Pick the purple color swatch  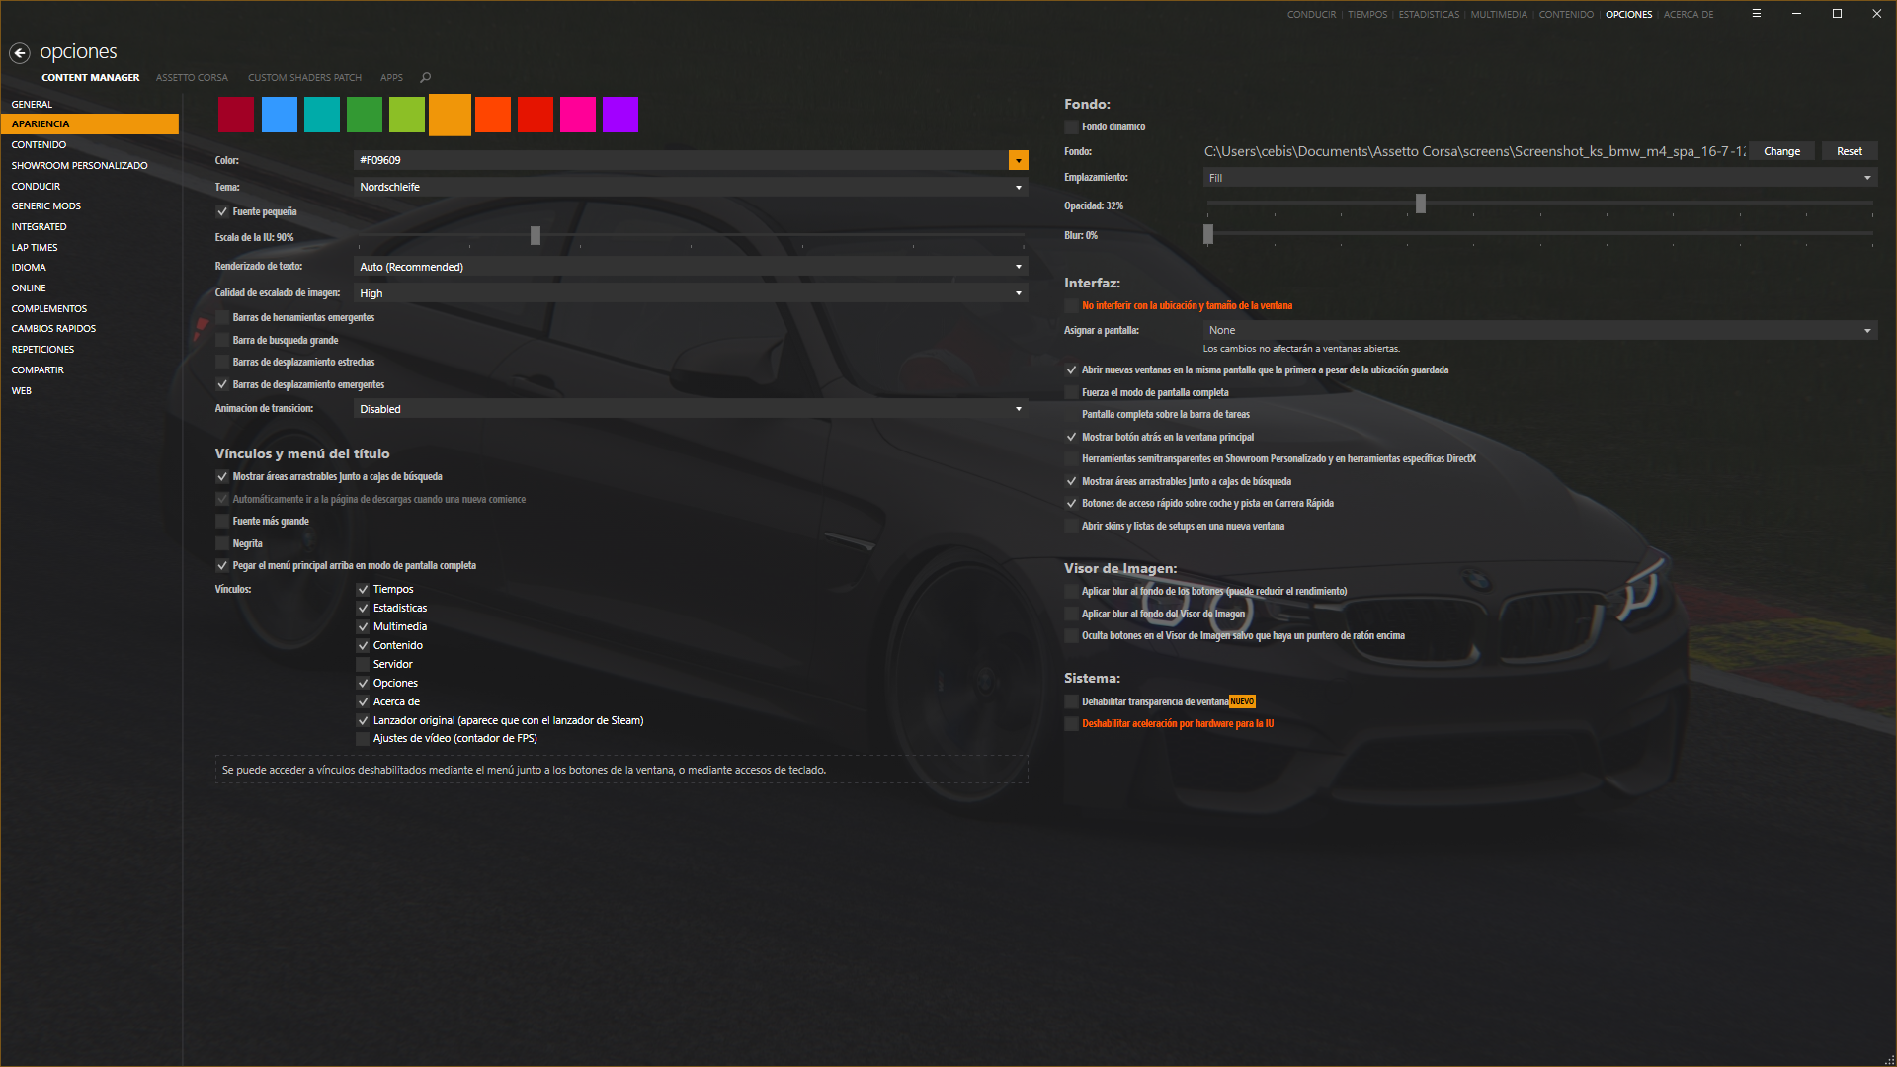tap(620, 115)
